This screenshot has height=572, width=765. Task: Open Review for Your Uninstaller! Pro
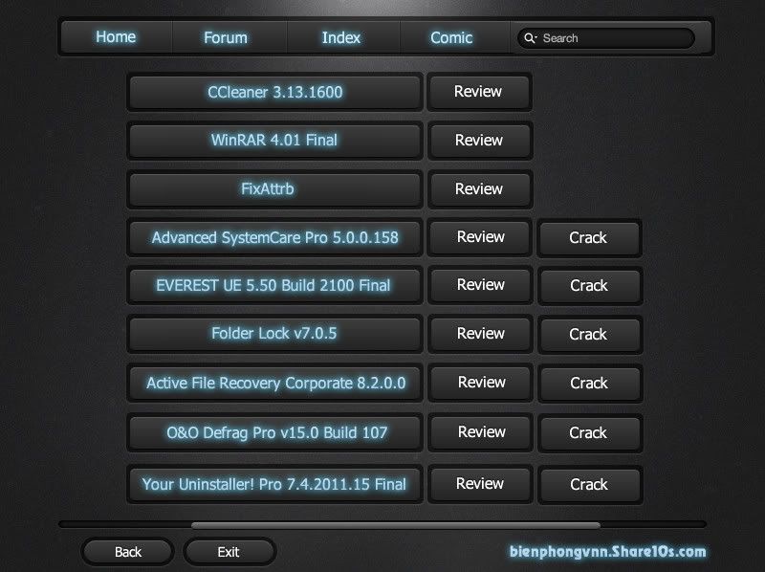[x=480, y=484]
